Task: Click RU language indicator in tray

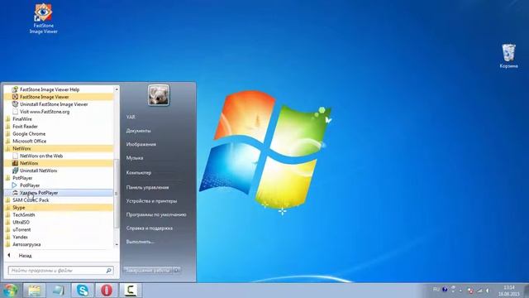Action: point(436,290)
